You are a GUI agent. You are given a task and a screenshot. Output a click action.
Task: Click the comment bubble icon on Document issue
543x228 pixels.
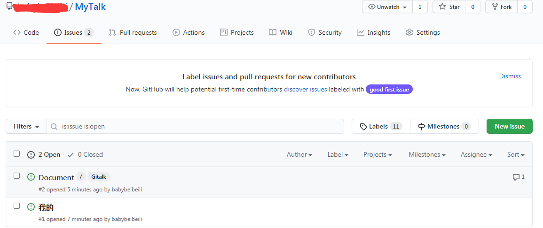(x=516, y=177)
